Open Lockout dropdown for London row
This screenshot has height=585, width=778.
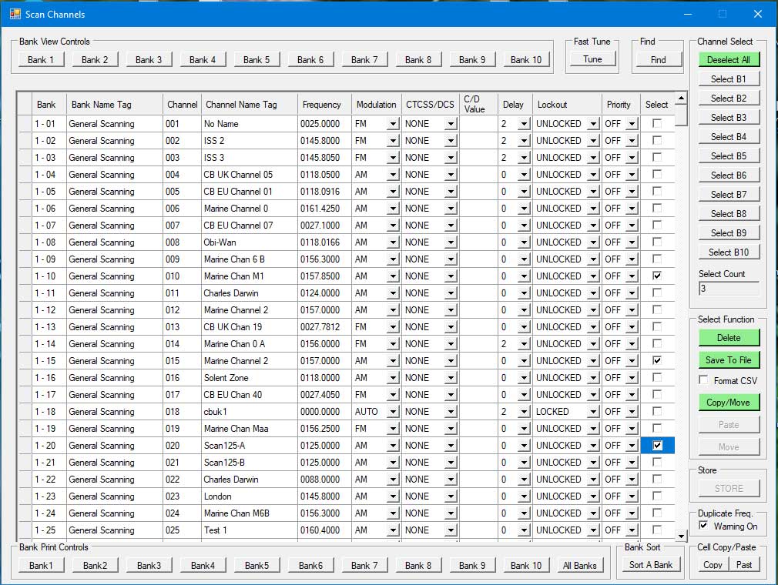tap(593, 496)
